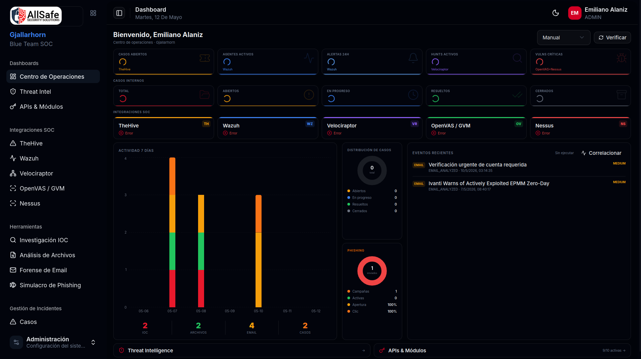
Task: Click the En Progreso clock icon
Action: pyautogui.click(x=413, y=95)
